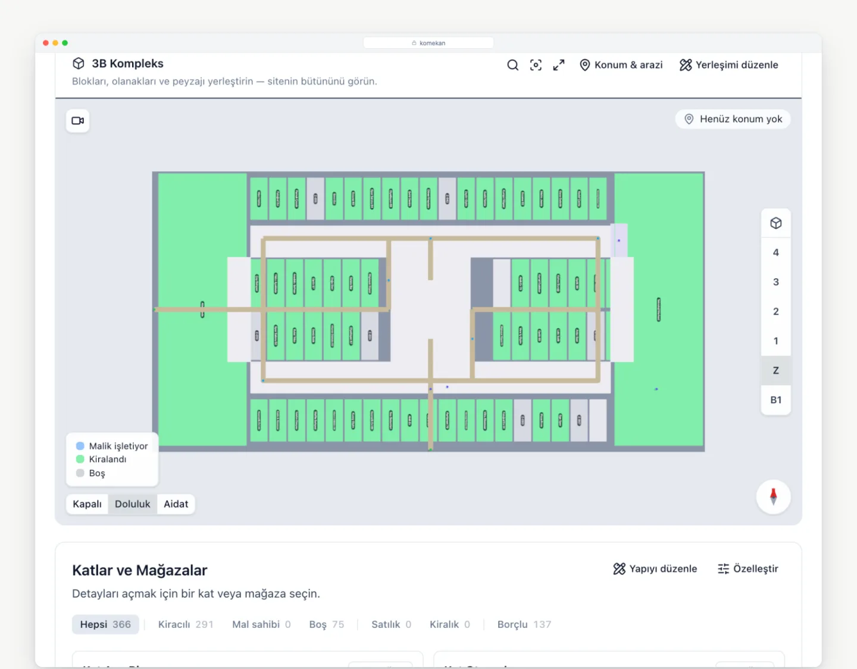The image size is (857, 669).
Task: Filter stores by Borçlu 137
Action: point(524,624)
